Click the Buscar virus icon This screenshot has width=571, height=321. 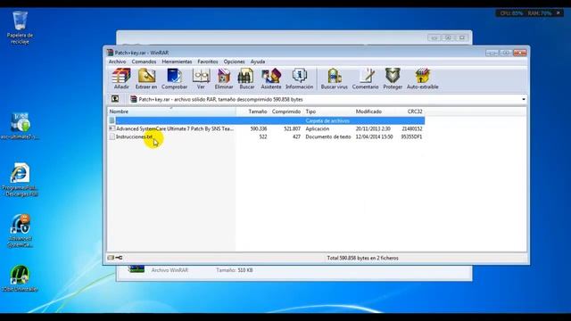coord(335,78)
